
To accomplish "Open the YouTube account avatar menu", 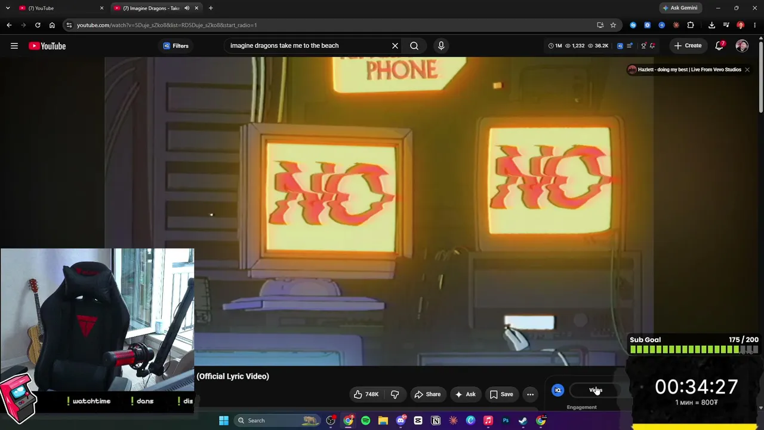I will (742, 45).
